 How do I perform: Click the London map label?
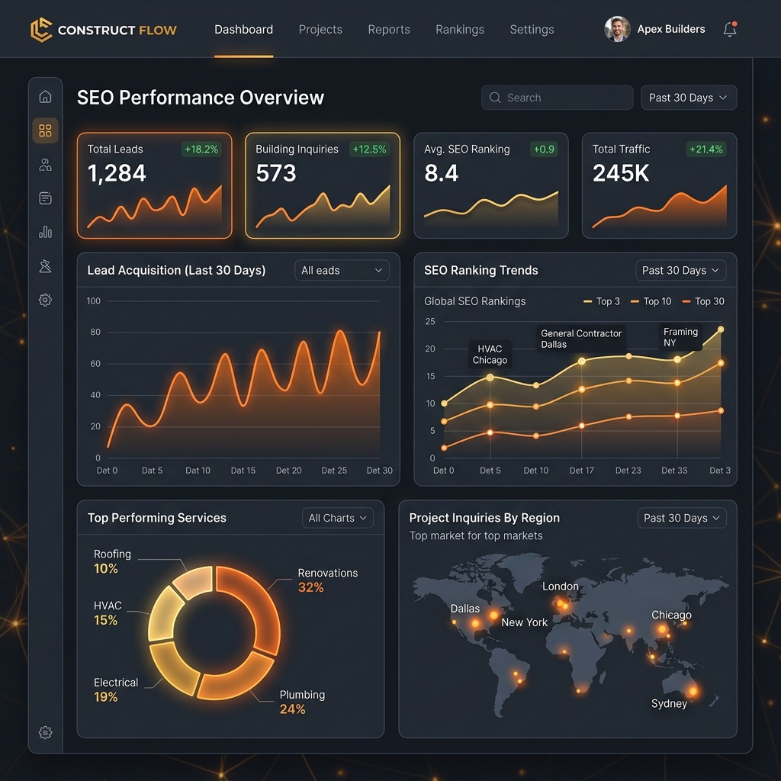coord(561,587)
